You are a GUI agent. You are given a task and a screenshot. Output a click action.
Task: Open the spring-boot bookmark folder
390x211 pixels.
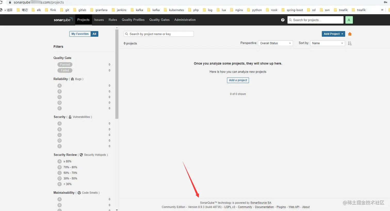point(292,10)
